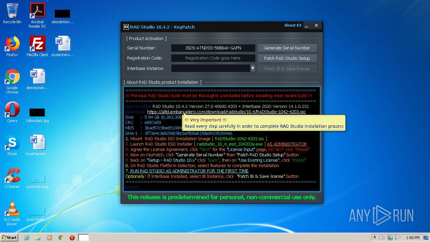This screenshot has width=430, height=242.
Task: Open studentsinv Word document icon
Action: tap(62, 46)
